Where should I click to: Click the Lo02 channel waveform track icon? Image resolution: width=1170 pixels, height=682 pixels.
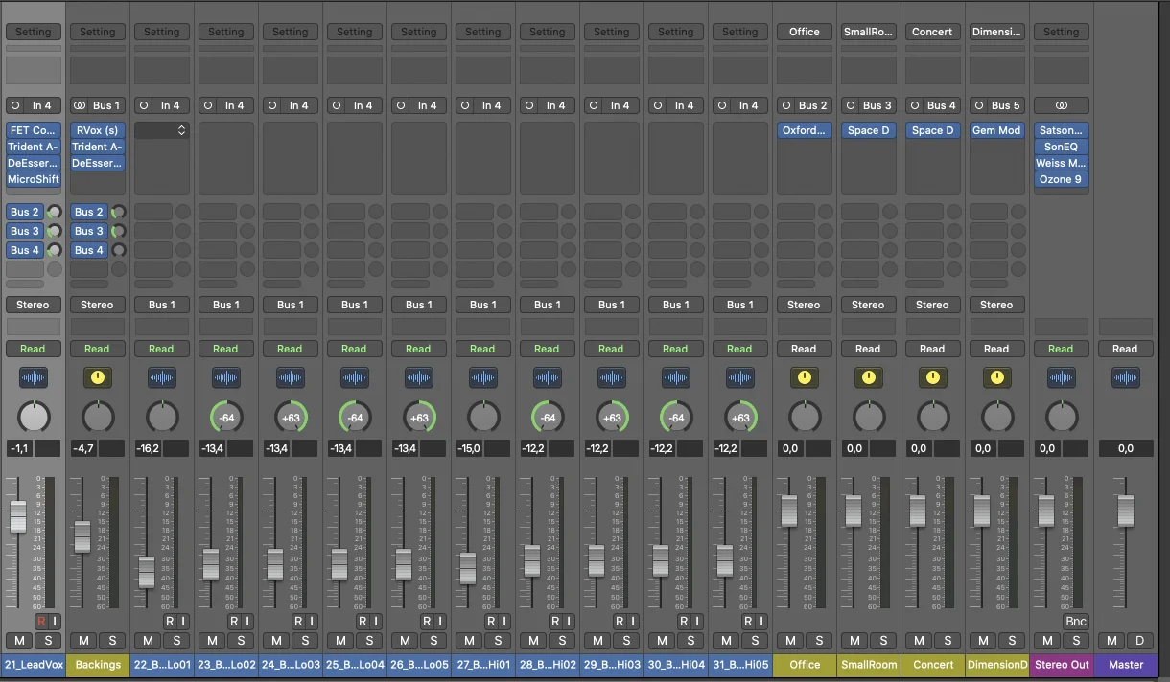[x=226, y=377]
